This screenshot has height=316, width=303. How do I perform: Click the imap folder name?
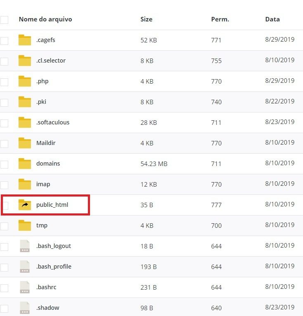click(43, 184)
